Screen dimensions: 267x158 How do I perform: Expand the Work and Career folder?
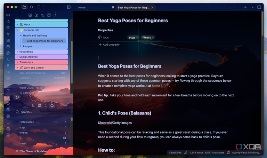click(17, 68)
